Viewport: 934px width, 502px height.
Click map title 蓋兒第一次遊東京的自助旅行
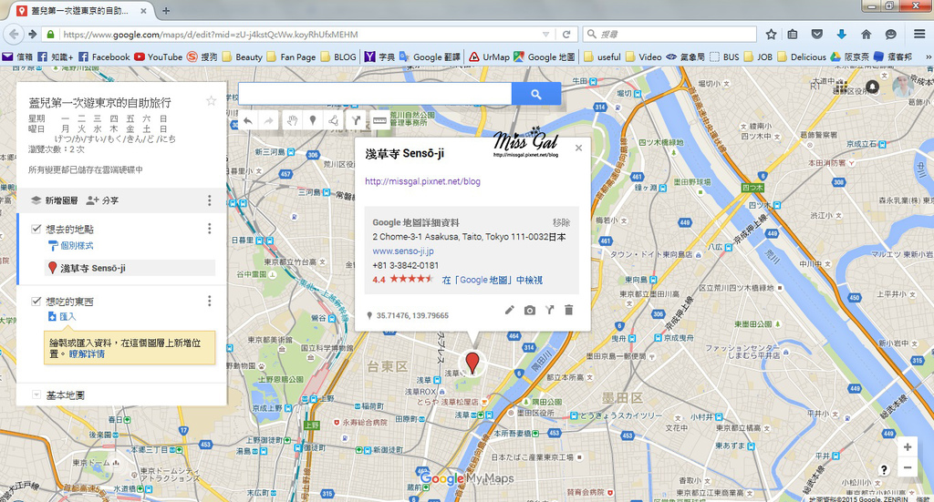[x=100, y=102]
